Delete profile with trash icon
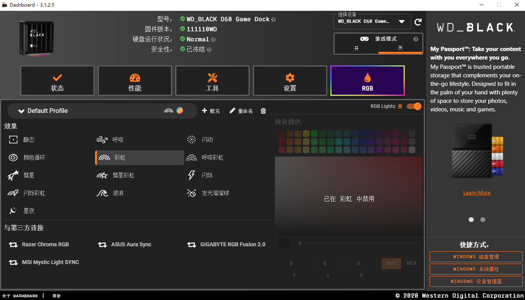Image resolution: width=525 pixels, height=300 pixels. point(263,111)
